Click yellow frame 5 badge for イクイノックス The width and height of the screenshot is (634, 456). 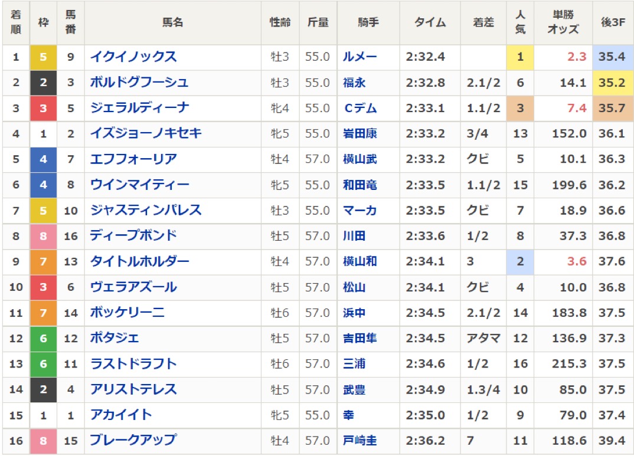pyautogui.click(x=43, y=57)
